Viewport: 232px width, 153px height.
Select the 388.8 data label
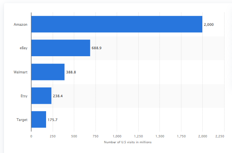click(71, 72)
